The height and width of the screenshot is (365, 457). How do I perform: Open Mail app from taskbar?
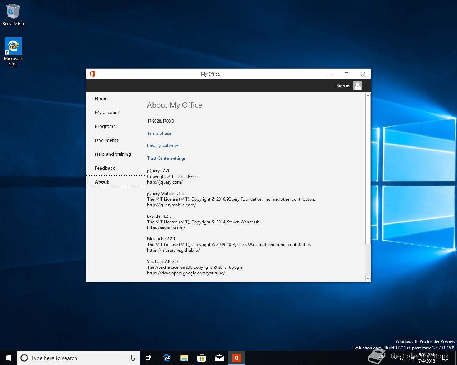[219, 358]
